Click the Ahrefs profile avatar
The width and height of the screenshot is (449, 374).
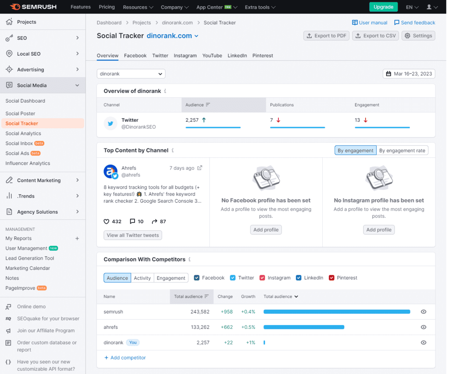(x=110, y=172)
